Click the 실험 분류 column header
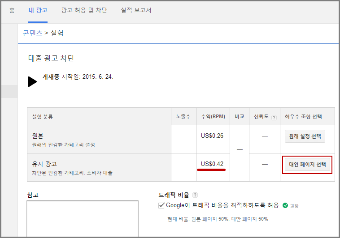Image resolution: width=340 pixels, height=238 pixels. (42, 117)
